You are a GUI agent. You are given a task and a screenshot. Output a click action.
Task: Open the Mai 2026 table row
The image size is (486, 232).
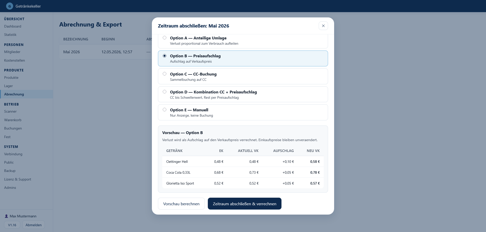106,52
